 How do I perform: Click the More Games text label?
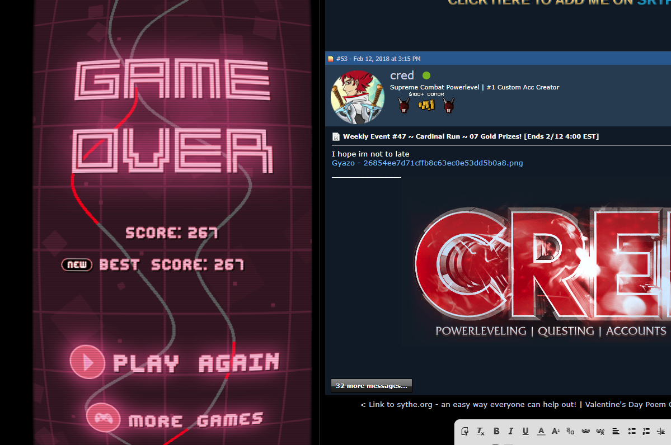195,420
